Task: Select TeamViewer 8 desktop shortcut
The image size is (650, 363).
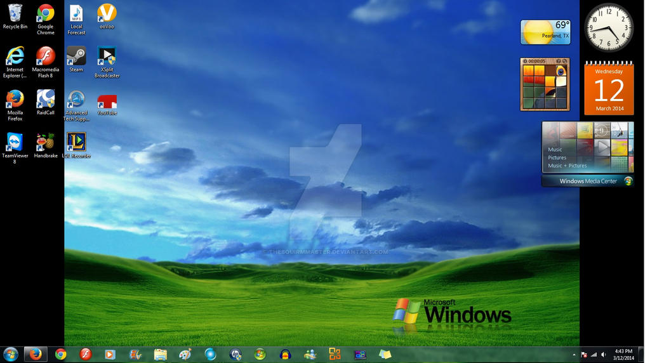Action: (15, 148)
